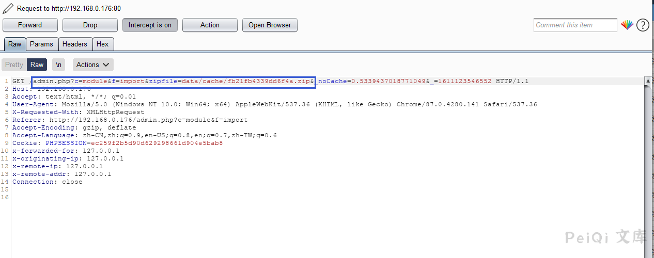Click the pencil icon beside the request title
The width and height of the screenshot is (654, 258).
pyautogui.click(x=8, y=9)
